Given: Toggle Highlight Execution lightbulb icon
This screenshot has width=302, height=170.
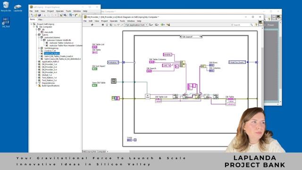Looking at the screenshot, I should point(107,25).
